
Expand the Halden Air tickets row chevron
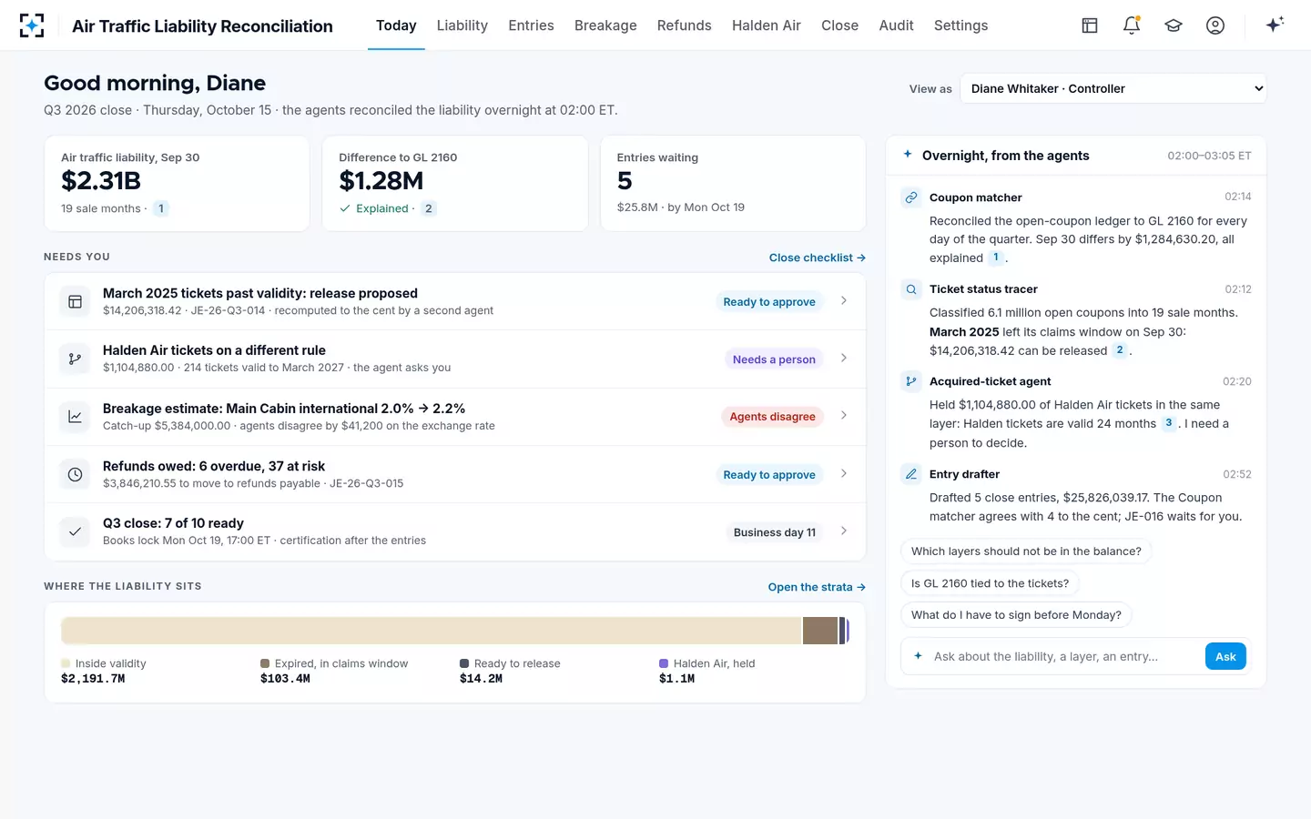(x=844, y=358)
